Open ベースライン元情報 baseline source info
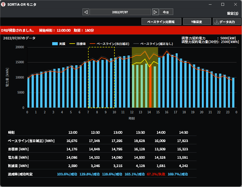The width and height of the screenshot is (242, 187). tap(161, 21)
